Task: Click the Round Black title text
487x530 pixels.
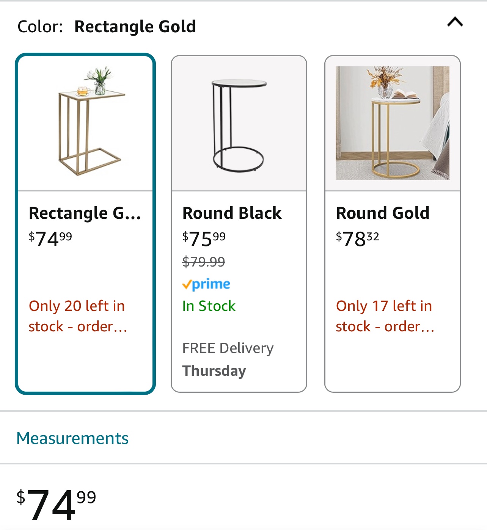Action: point(232,213)
